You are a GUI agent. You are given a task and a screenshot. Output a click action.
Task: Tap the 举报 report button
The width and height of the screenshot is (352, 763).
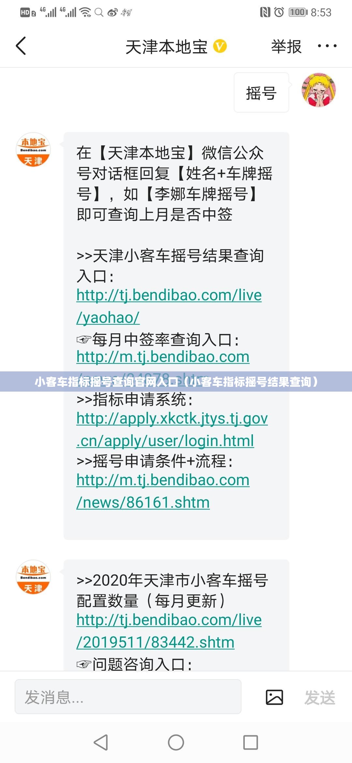click(286, 46)
